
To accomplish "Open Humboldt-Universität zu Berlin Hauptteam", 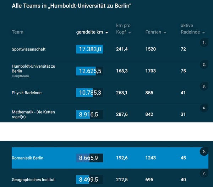I will (x=33, y=71).
